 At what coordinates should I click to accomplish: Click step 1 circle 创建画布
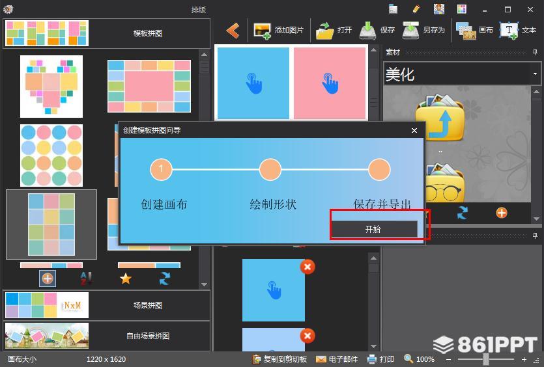pos(161,169)
